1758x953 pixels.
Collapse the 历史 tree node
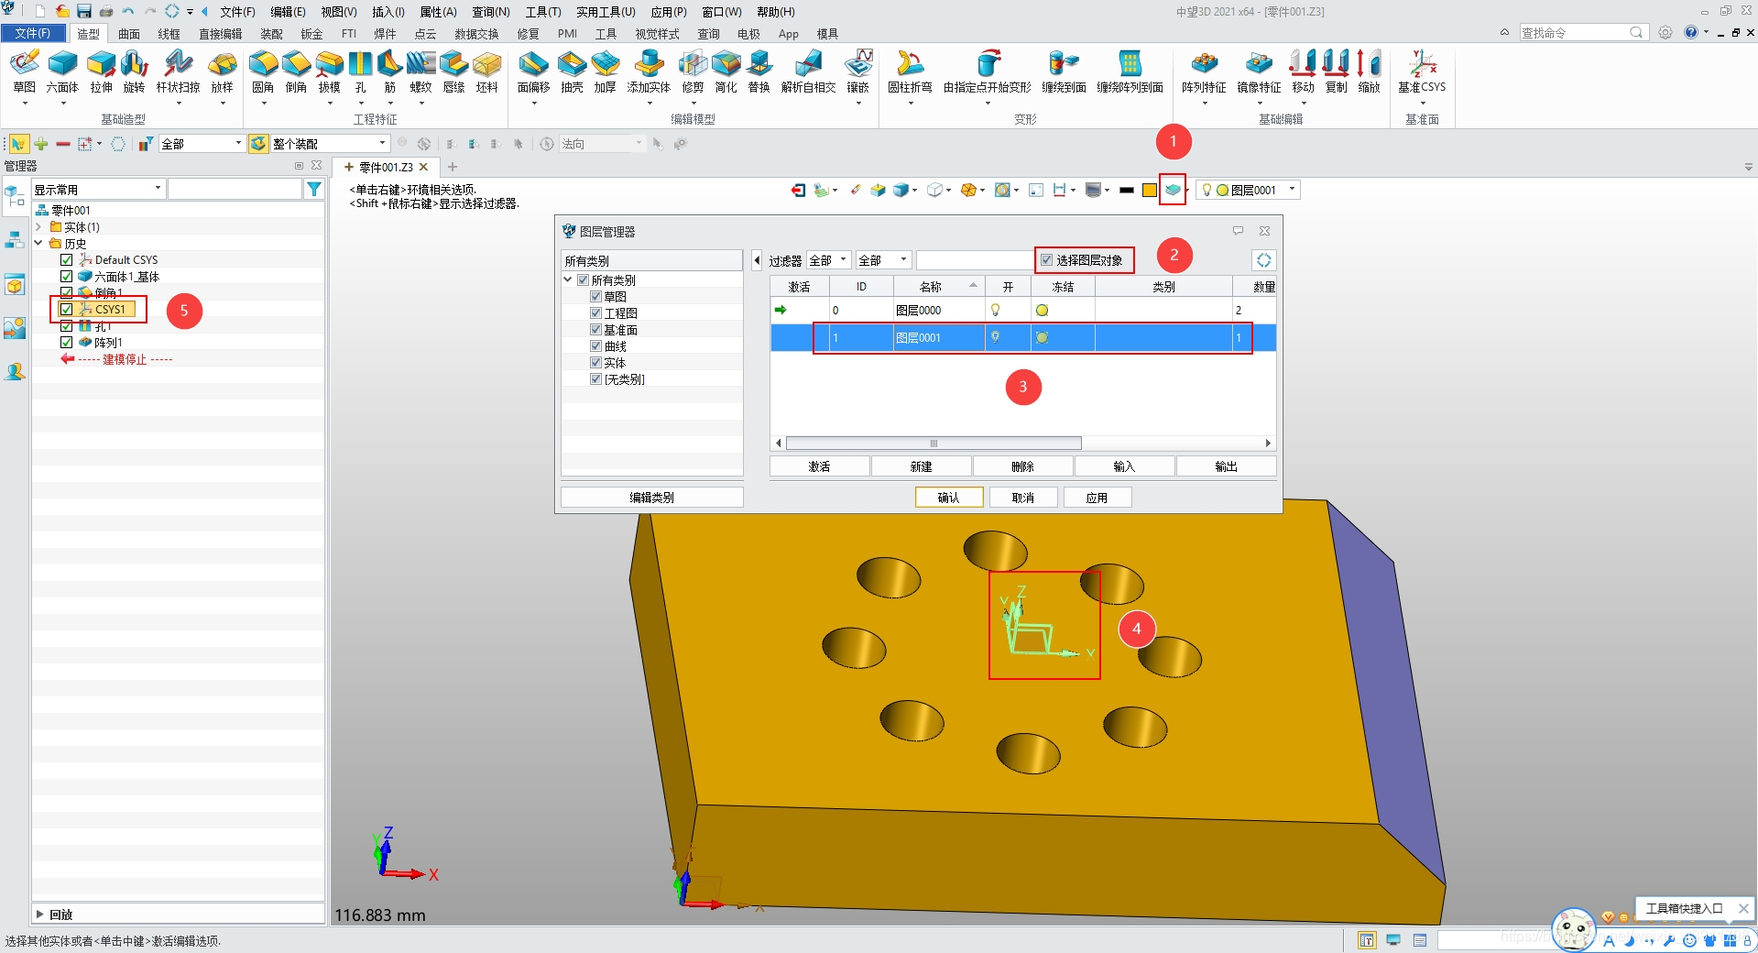click(38, 244)
